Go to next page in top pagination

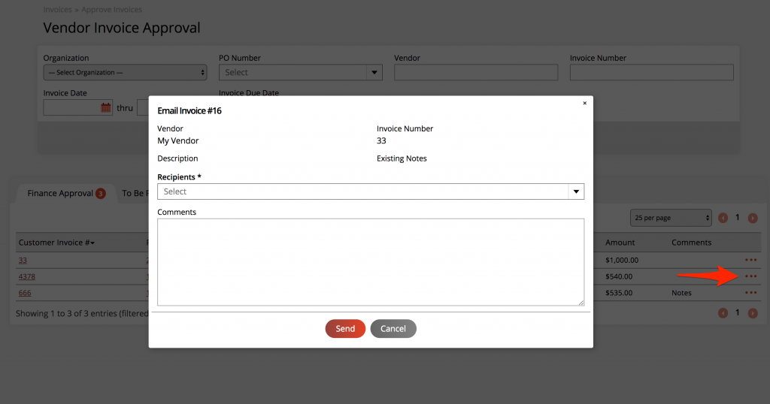[752, 218]
